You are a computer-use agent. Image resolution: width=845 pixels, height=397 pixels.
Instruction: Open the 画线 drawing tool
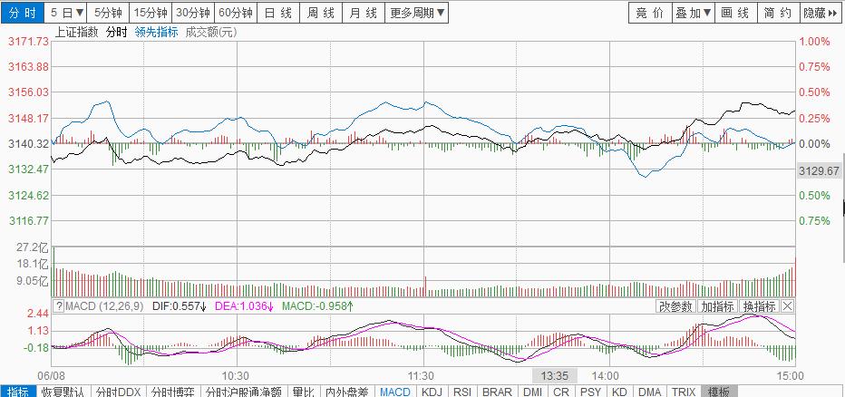(x=735, y=13)
